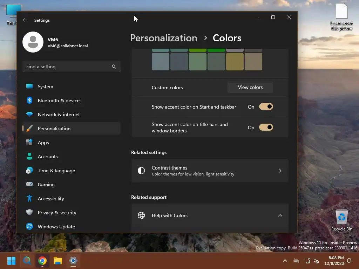Click the cloud sync tray icon

point(296,261)
